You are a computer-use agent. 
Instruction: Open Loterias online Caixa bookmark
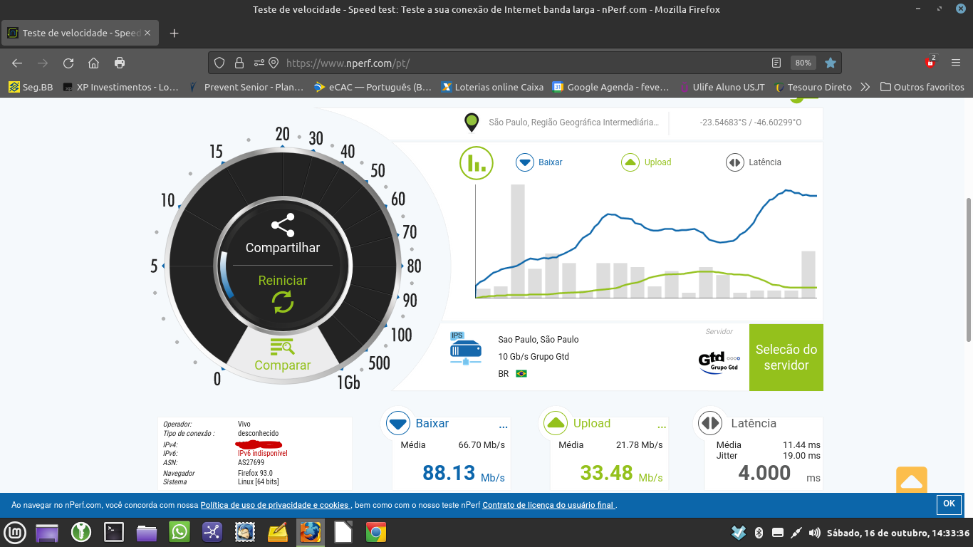(x=492, y=87)
